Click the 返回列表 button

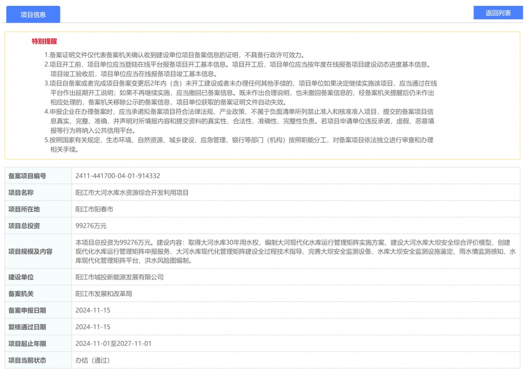498,13
